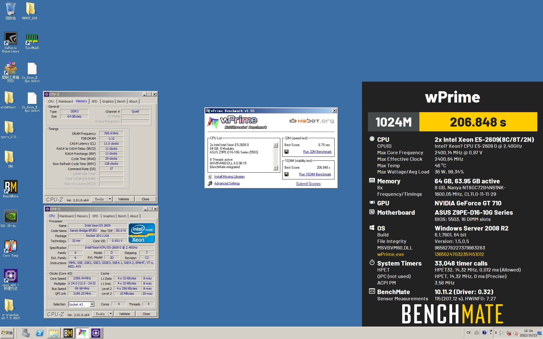Click the Intel Xeon logo in CPU-Z

point(142,233)
